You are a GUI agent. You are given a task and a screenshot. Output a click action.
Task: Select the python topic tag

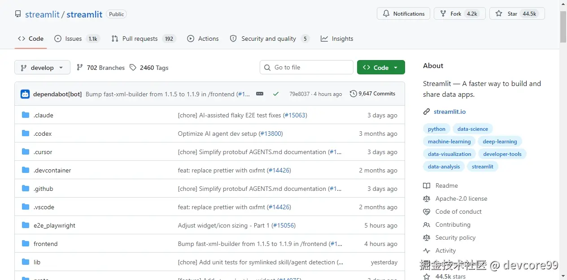tap(436, 129)
